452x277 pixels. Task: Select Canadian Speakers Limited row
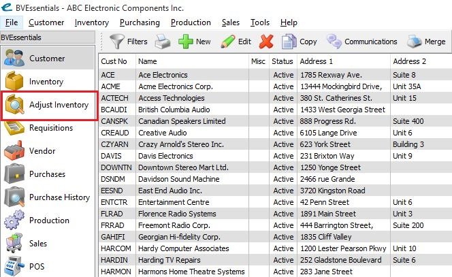point(275,121)
